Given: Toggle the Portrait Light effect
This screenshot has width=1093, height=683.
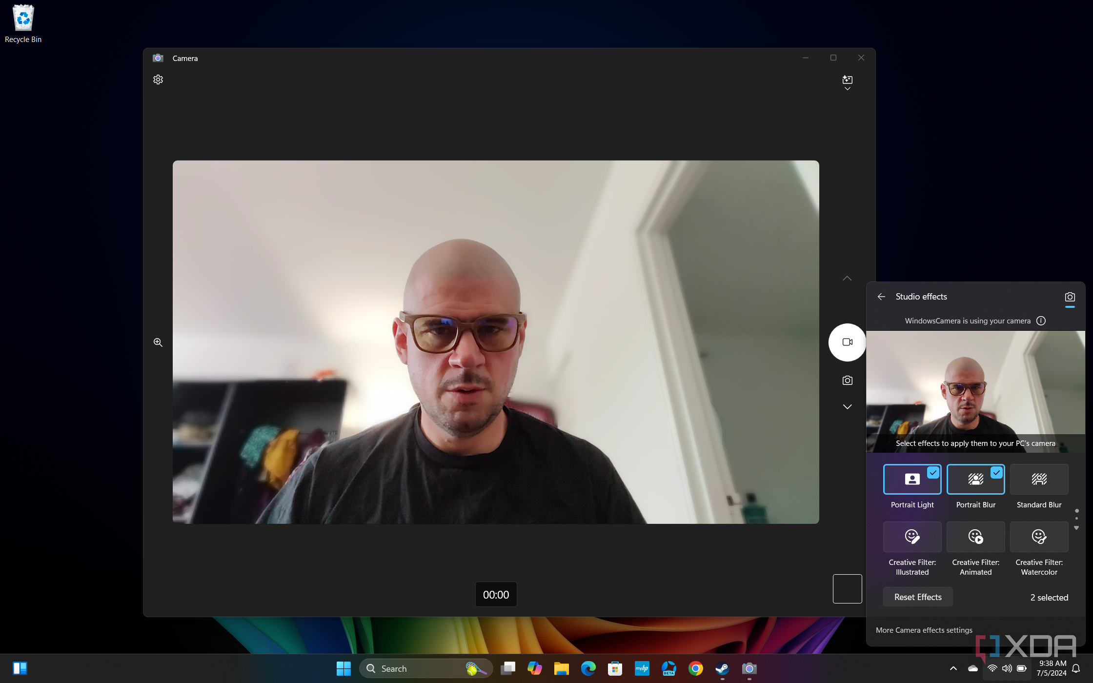Looking at the screenshot, I should pyautogui.click(x=912, y=479).
